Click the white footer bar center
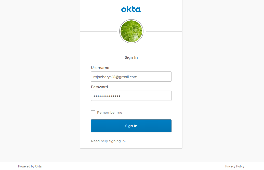The width and height of the screenshot is (264, 170). [132, 166]
